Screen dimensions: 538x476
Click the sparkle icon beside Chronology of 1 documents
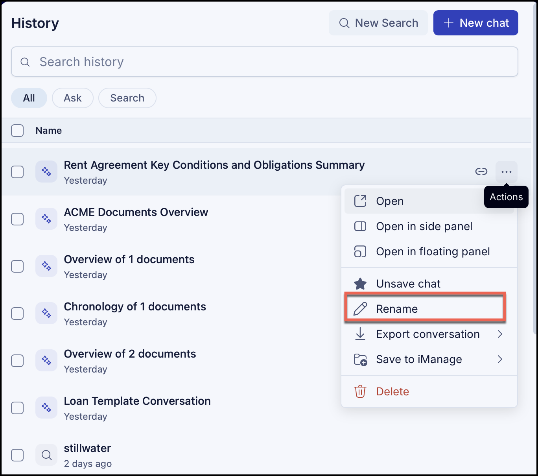[x=46, y=313]
